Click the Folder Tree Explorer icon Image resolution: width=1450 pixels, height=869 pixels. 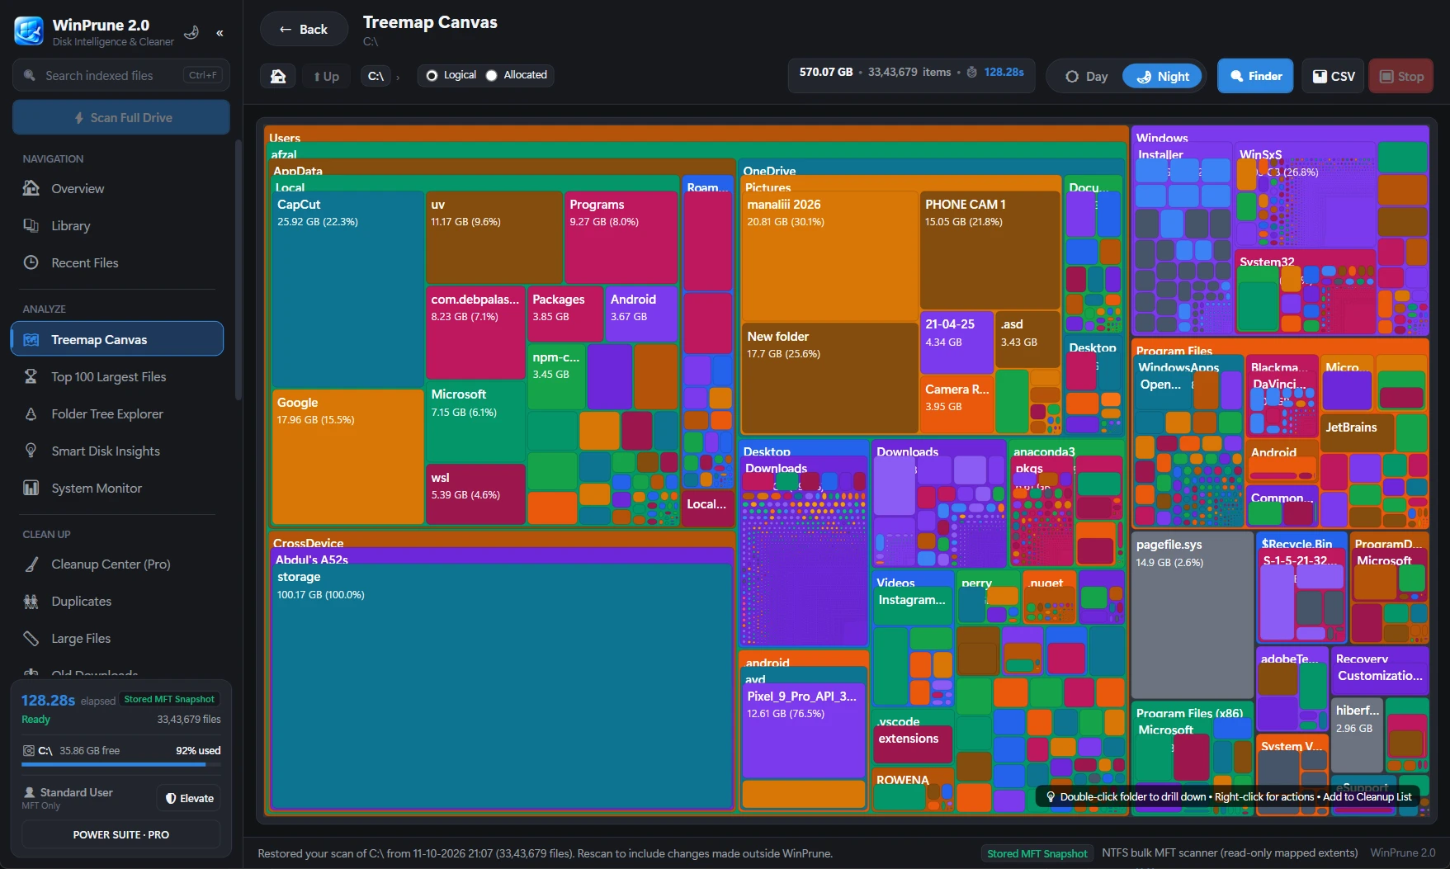click(x=31, y=413)
